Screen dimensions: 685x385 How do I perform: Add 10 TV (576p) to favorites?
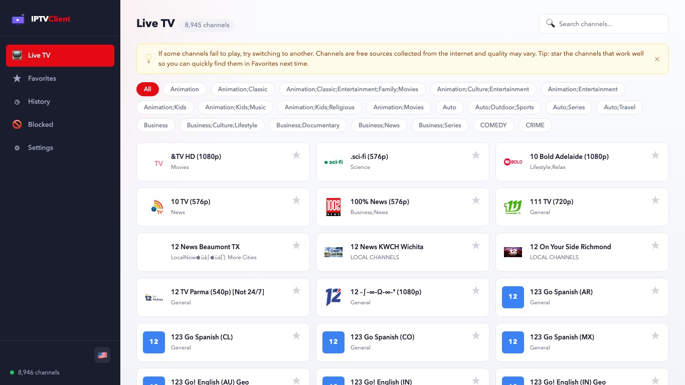296,201
